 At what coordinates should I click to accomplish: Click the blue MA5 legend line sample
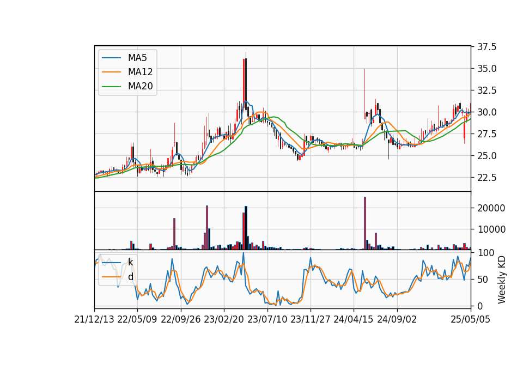point(111,58)
